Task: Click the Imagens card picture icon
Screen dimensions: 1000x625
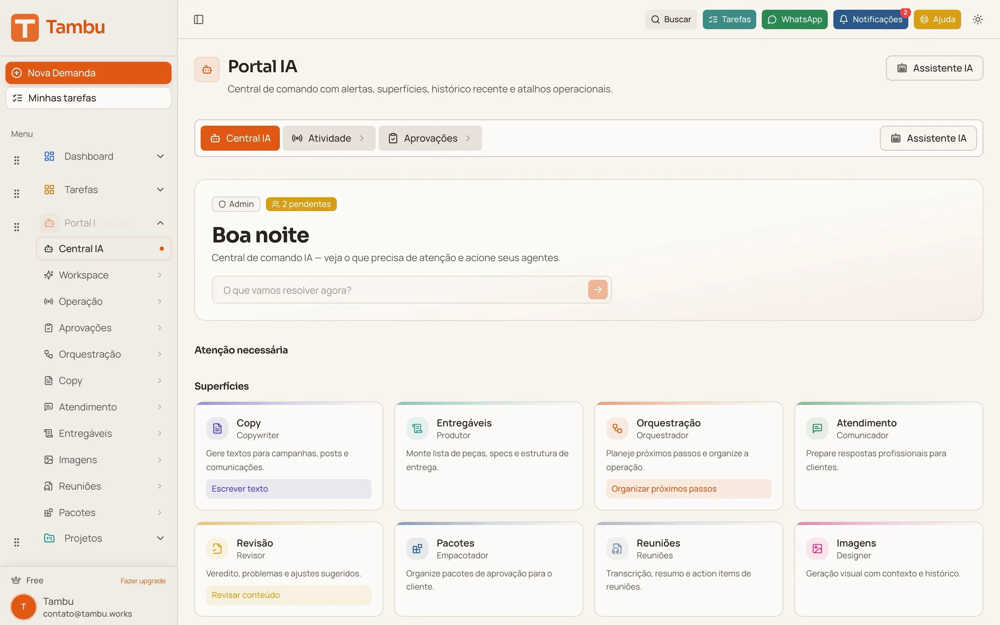Action: point(817,549)
